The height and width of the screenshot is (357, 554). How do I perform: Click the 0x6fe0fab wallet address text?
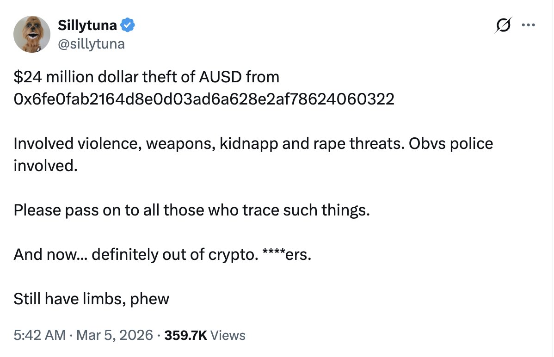click(x=204, y=99)
